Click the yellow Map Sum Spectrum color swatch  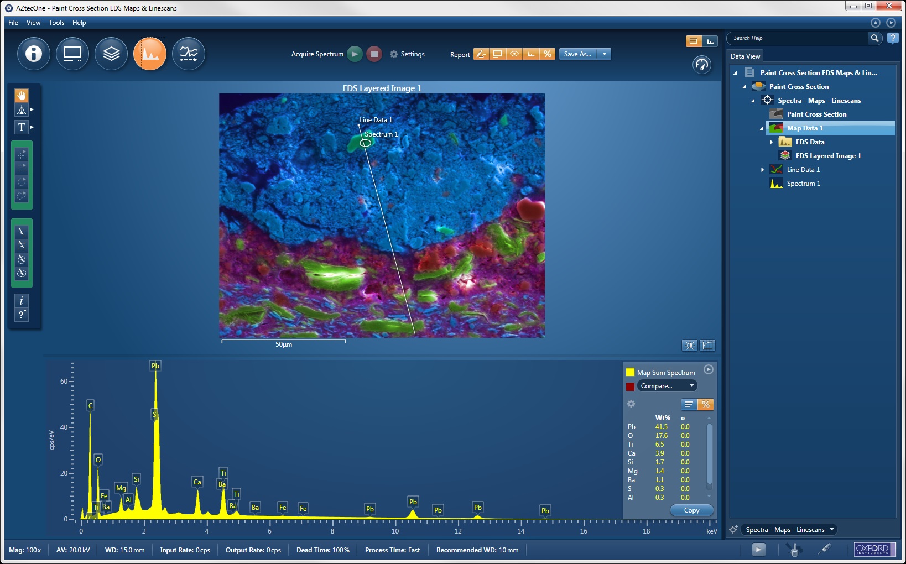pyautogui.click(x=630, y=372)
